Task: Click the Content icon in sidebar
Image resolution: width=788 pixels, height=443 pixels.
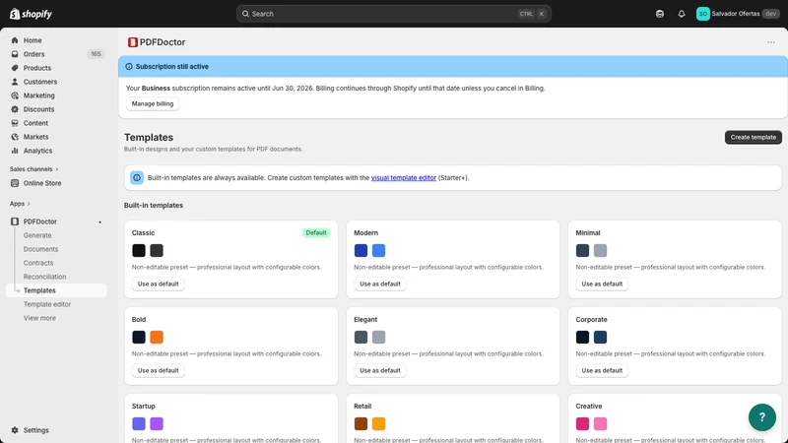Action: [15, 123]
